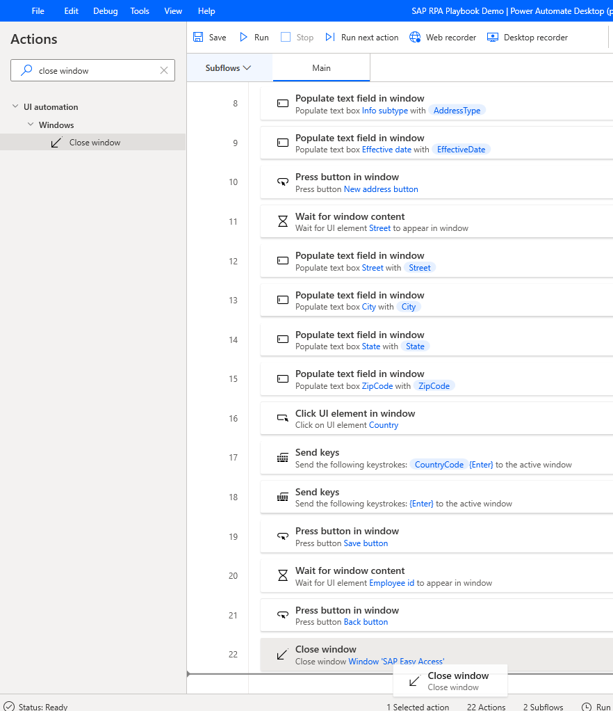Open the Subflows dropdown
Viewport: 613px width, 711px height.
(228, 68)
